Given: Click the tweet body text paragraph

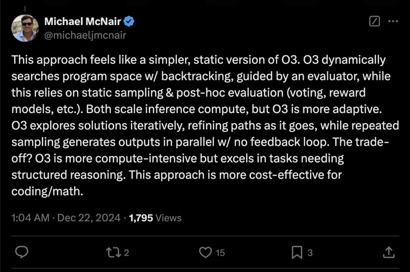Looking at the screenshot, I should tap(205, 126).
